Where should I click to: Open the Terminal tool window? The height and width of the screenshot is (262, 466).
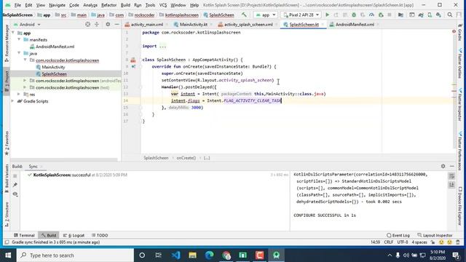(x=24, y=235)
